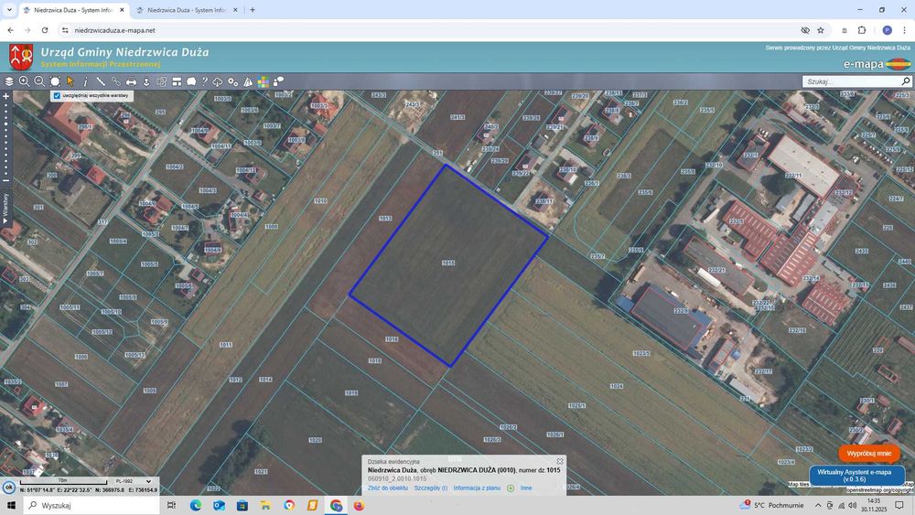The height and width of the screenshot is (515, 915).
Task: Switch to the second Niedrzwica Duża tab
Action: [x=187, y=10]
